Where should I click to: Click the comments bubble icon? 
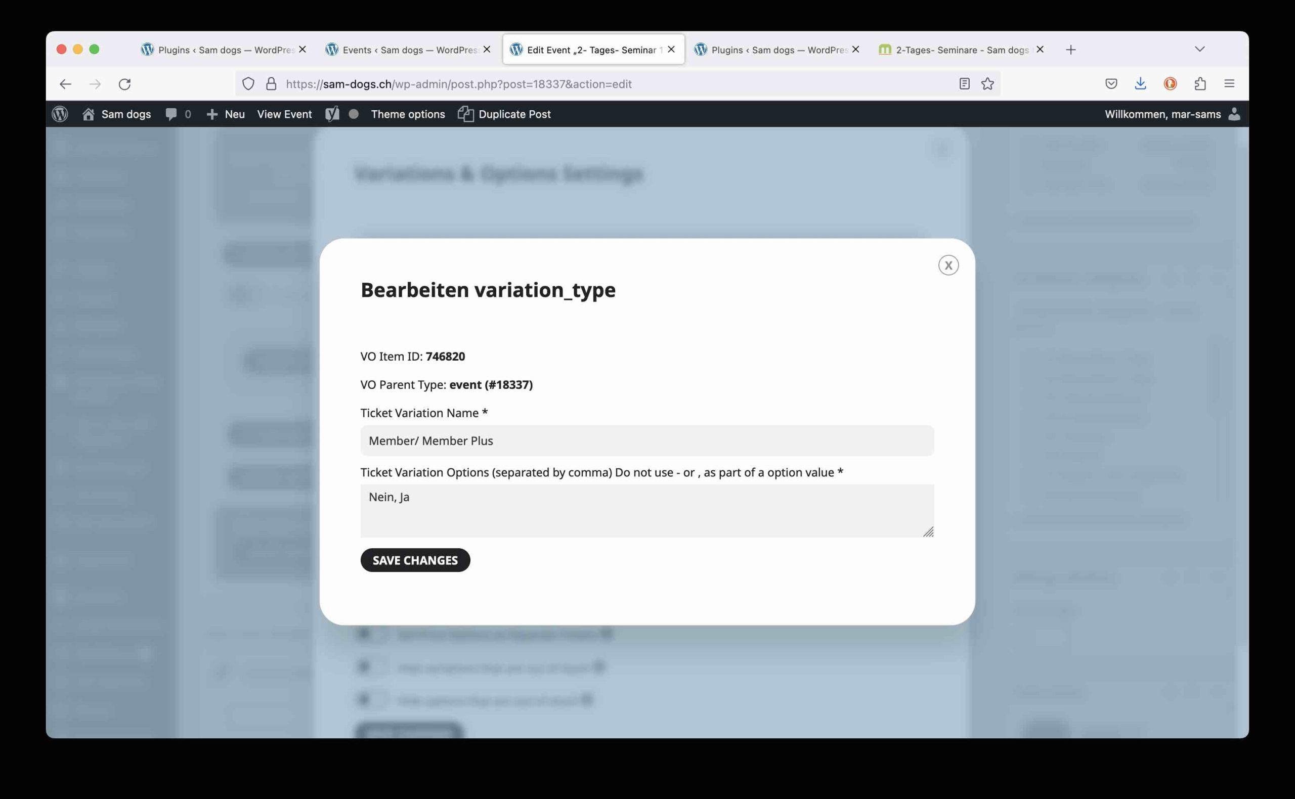(x=171, y=114)
